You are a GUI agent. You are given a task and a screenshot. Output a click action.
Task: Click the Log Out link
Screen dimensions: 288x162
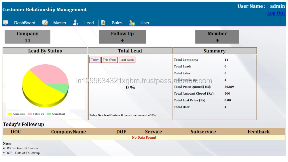click(276, 13)
